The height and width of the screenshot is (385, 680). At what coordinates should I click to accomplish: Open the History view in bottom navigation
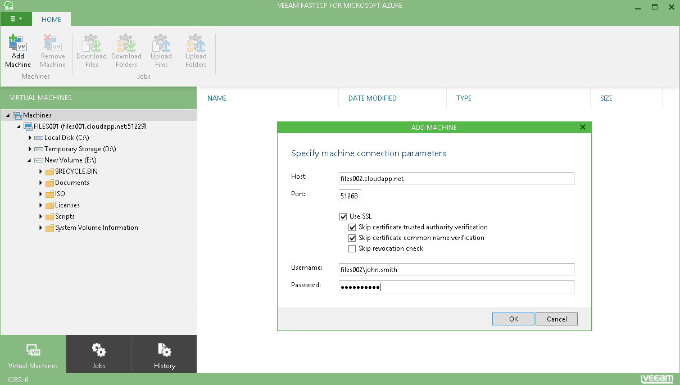click(x=165, y=355)
